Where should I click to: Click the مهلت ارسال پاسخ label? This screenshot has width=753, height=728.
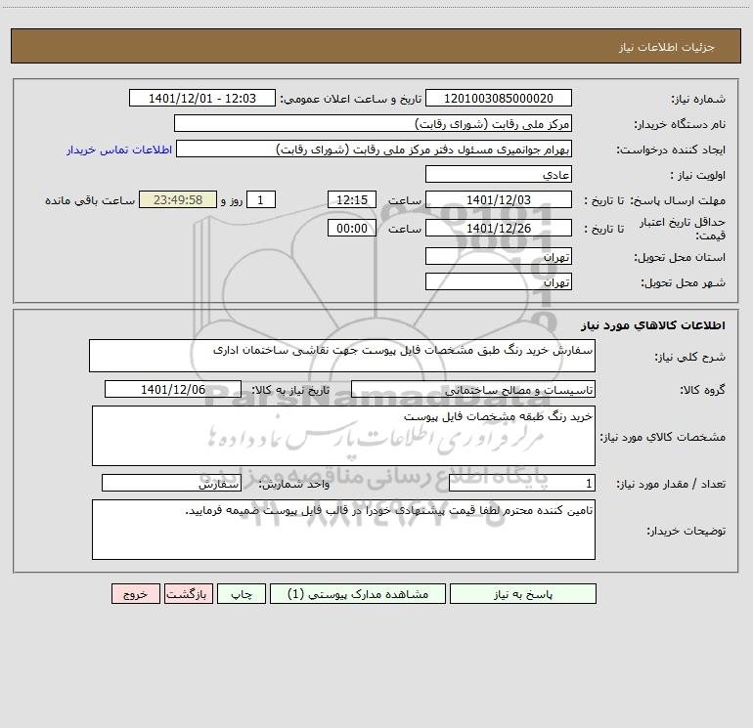pos(677,200)
